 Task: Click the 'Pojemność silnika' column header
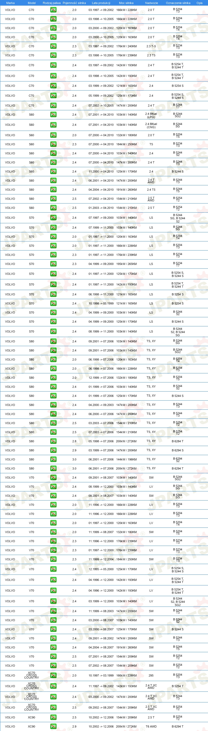point(74,3)
